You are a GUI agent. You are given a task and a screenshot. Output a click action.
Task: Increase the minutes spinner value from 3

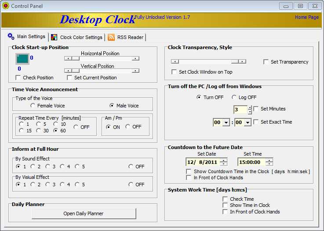(250, 107)
